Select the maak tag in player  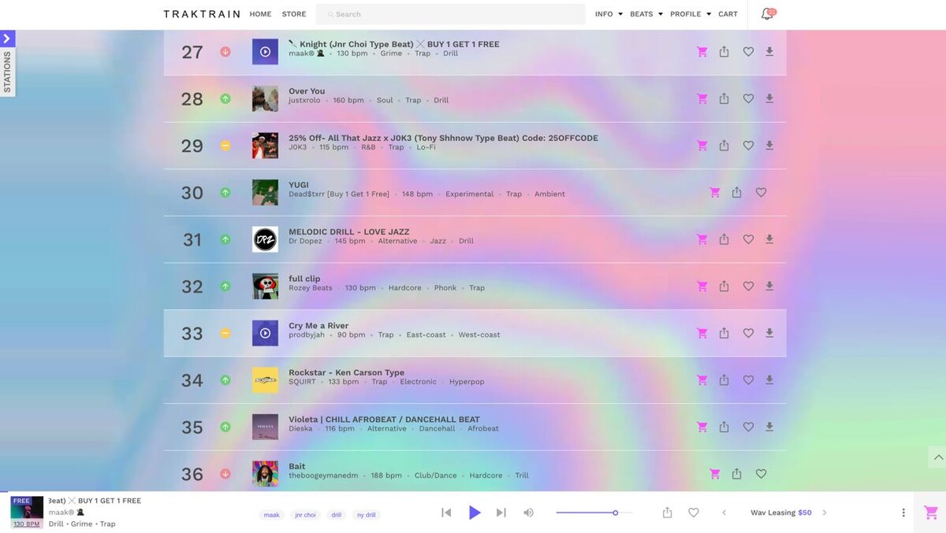pyautogui.click(x=272, y=515)
